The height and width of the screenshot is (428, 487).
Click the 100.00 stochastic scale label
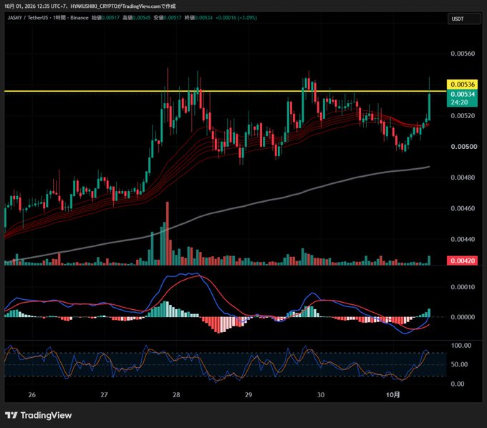click(461, 346)
